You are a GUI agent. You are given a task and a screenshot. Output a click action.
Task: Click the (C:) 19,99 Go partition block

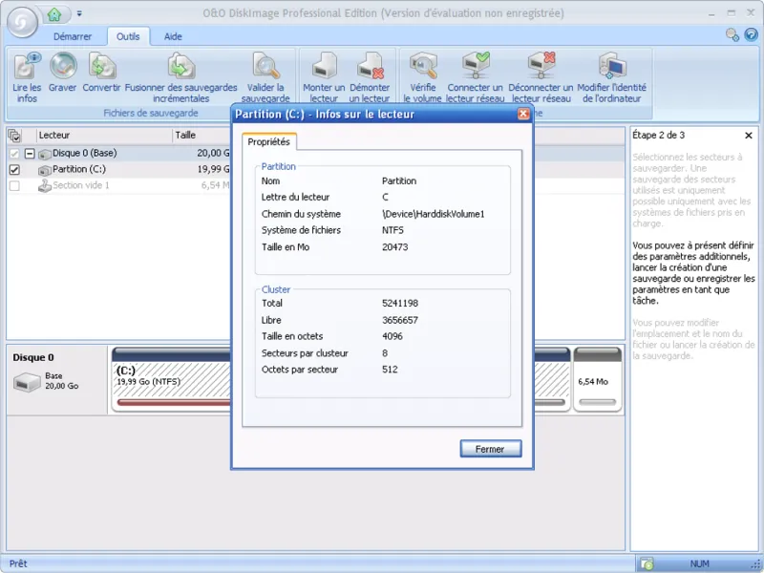[171, 380]
